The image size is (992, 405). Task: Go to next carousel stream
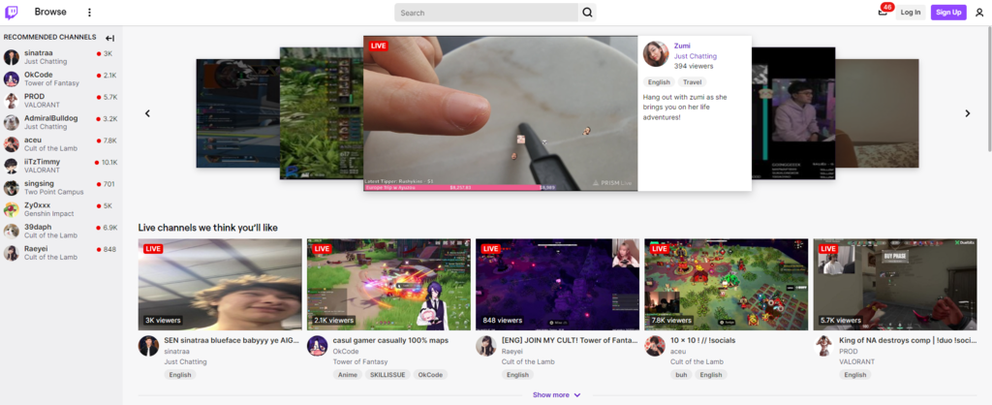pyautogui.click(x=968, y=113)
